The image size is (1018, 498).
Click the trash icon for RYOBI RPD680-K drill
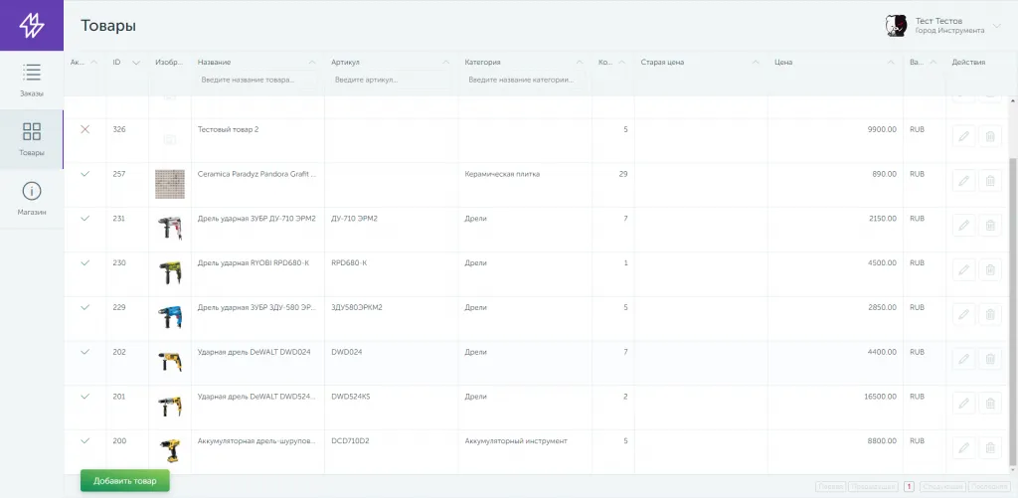tap(990, 269)
